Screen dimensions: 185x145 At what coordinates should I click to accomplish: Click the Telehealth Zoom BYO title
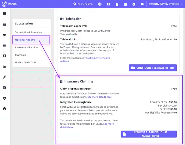click(73, 26)
